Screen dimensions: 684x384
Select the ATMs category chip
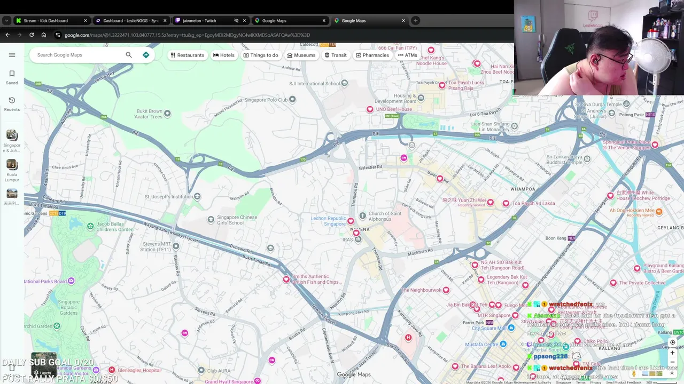click(407, 55)
